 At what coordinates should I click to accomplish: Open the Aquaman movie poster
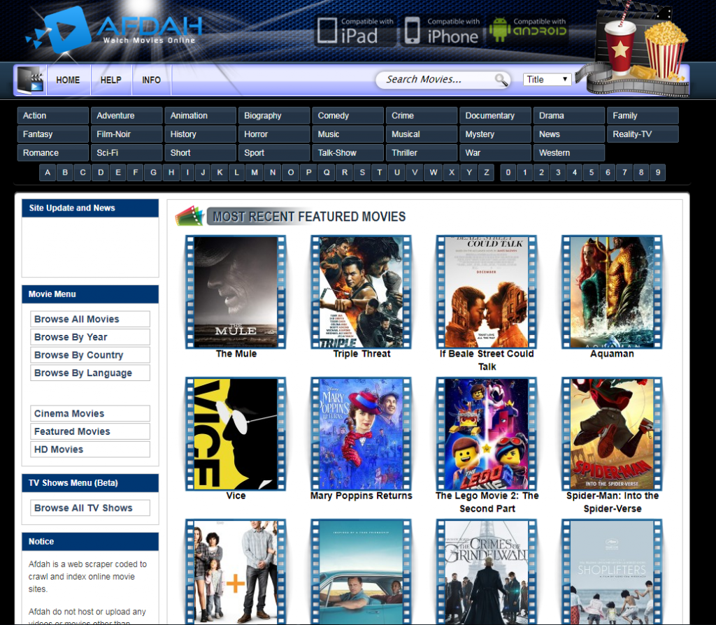pos(612,292)
